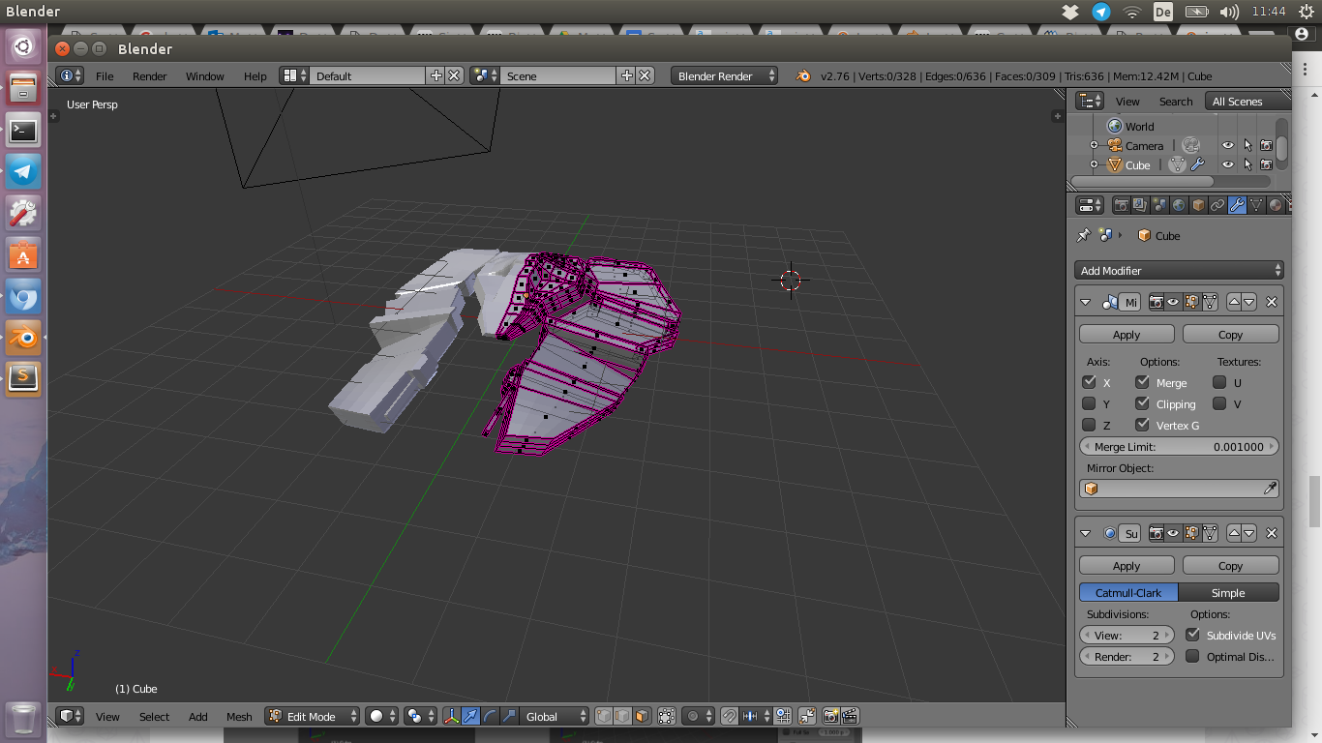Toggle the Clipping checkbox
Image resolution: width=1322 pixels, height=743 pixels.
1143,403
